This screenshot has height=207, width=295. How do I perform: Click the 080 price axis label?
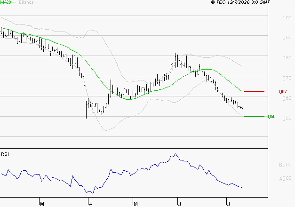pos(287,58)
